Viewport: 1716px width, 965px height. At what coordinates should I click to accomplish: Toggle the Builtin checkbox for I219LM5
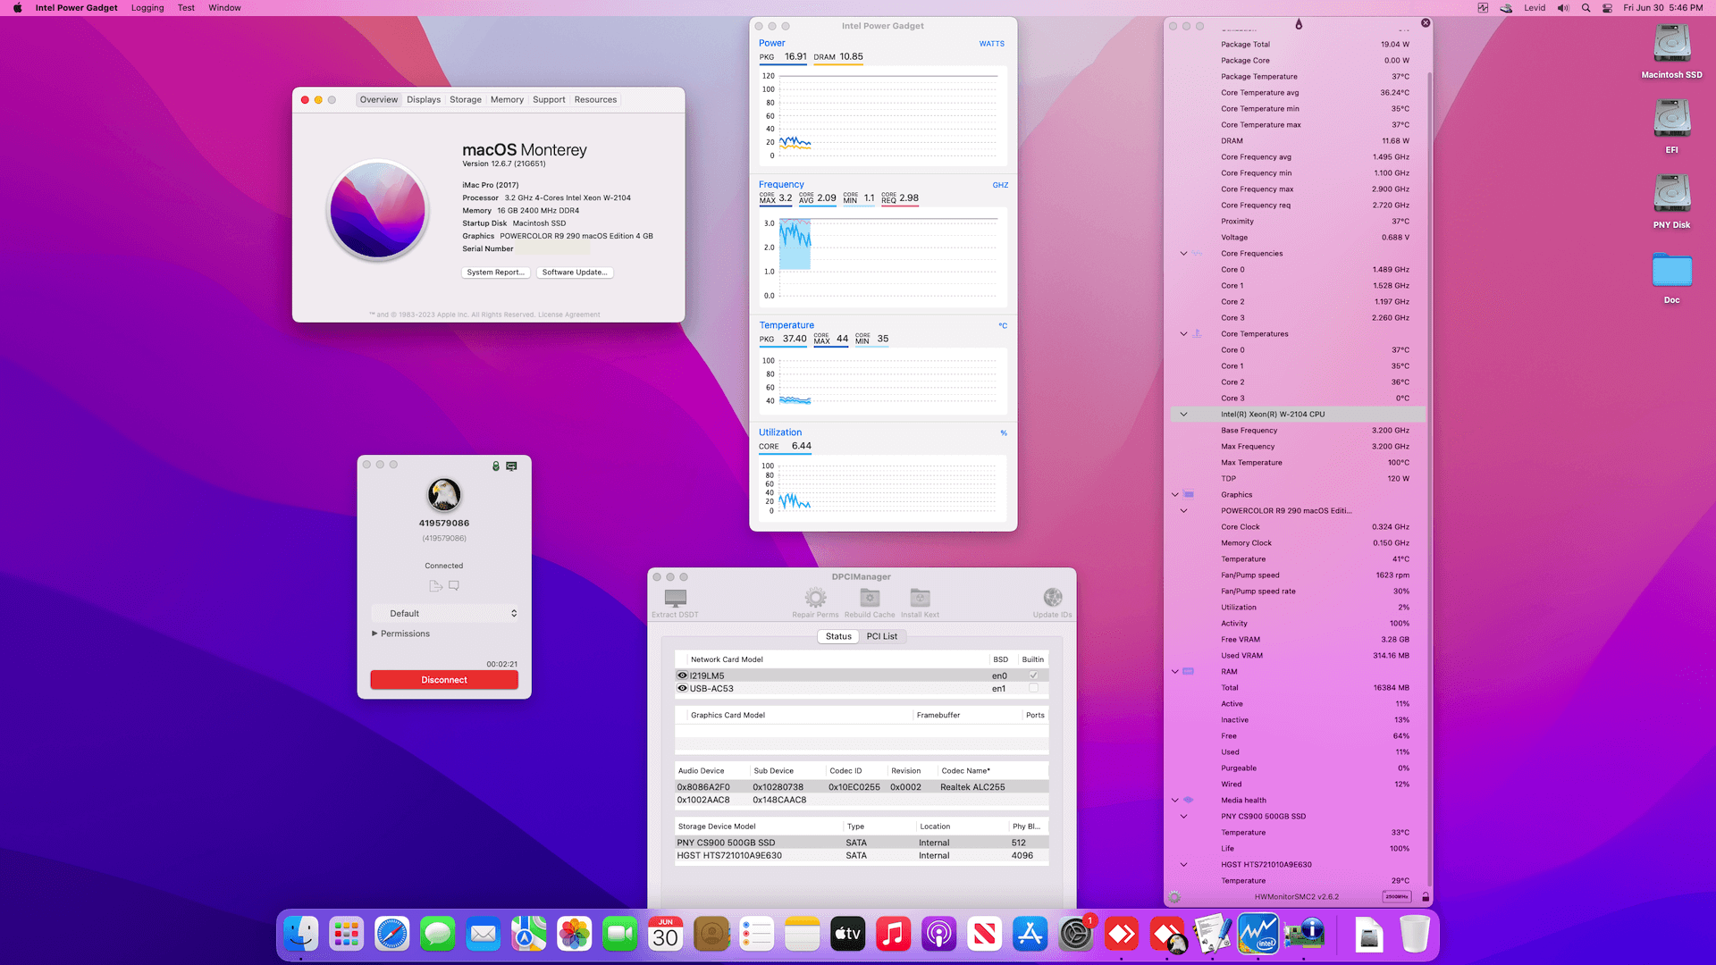(1033, 675)
